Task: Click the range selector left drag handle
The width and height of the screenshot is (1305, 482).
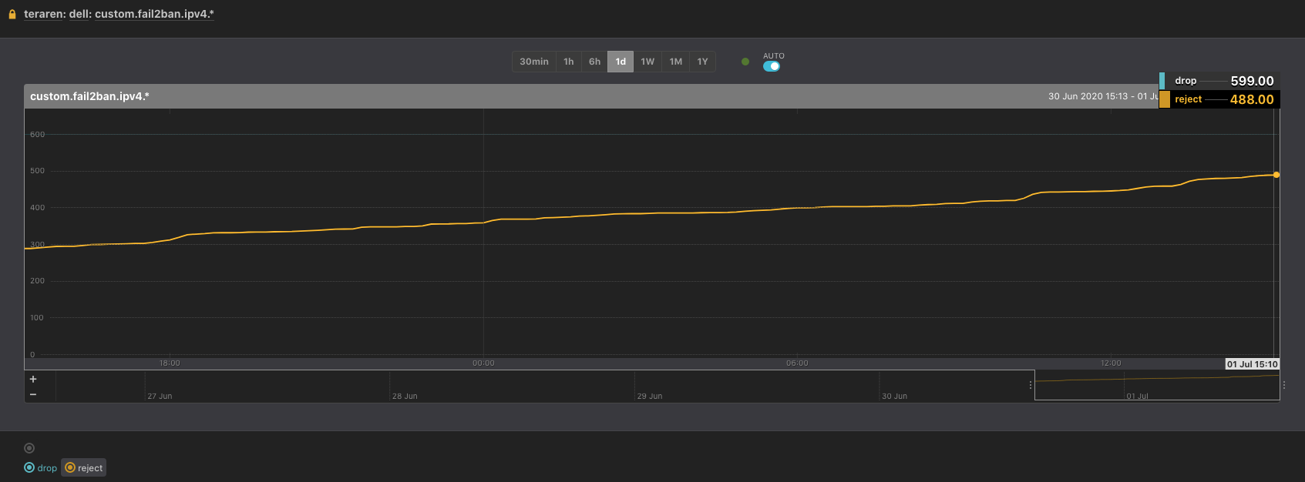Action: coord(1031,385)
